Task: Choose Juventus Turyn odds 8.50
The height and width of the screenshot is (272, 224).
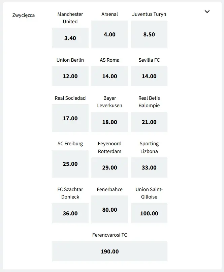Action: tap(149, 34)
